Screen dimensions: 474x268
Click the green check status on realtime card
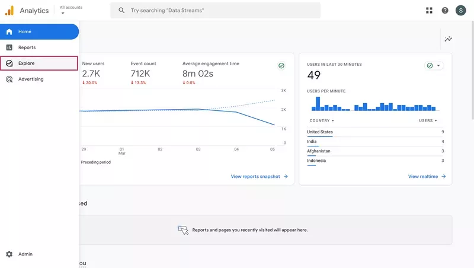point(430,66)
